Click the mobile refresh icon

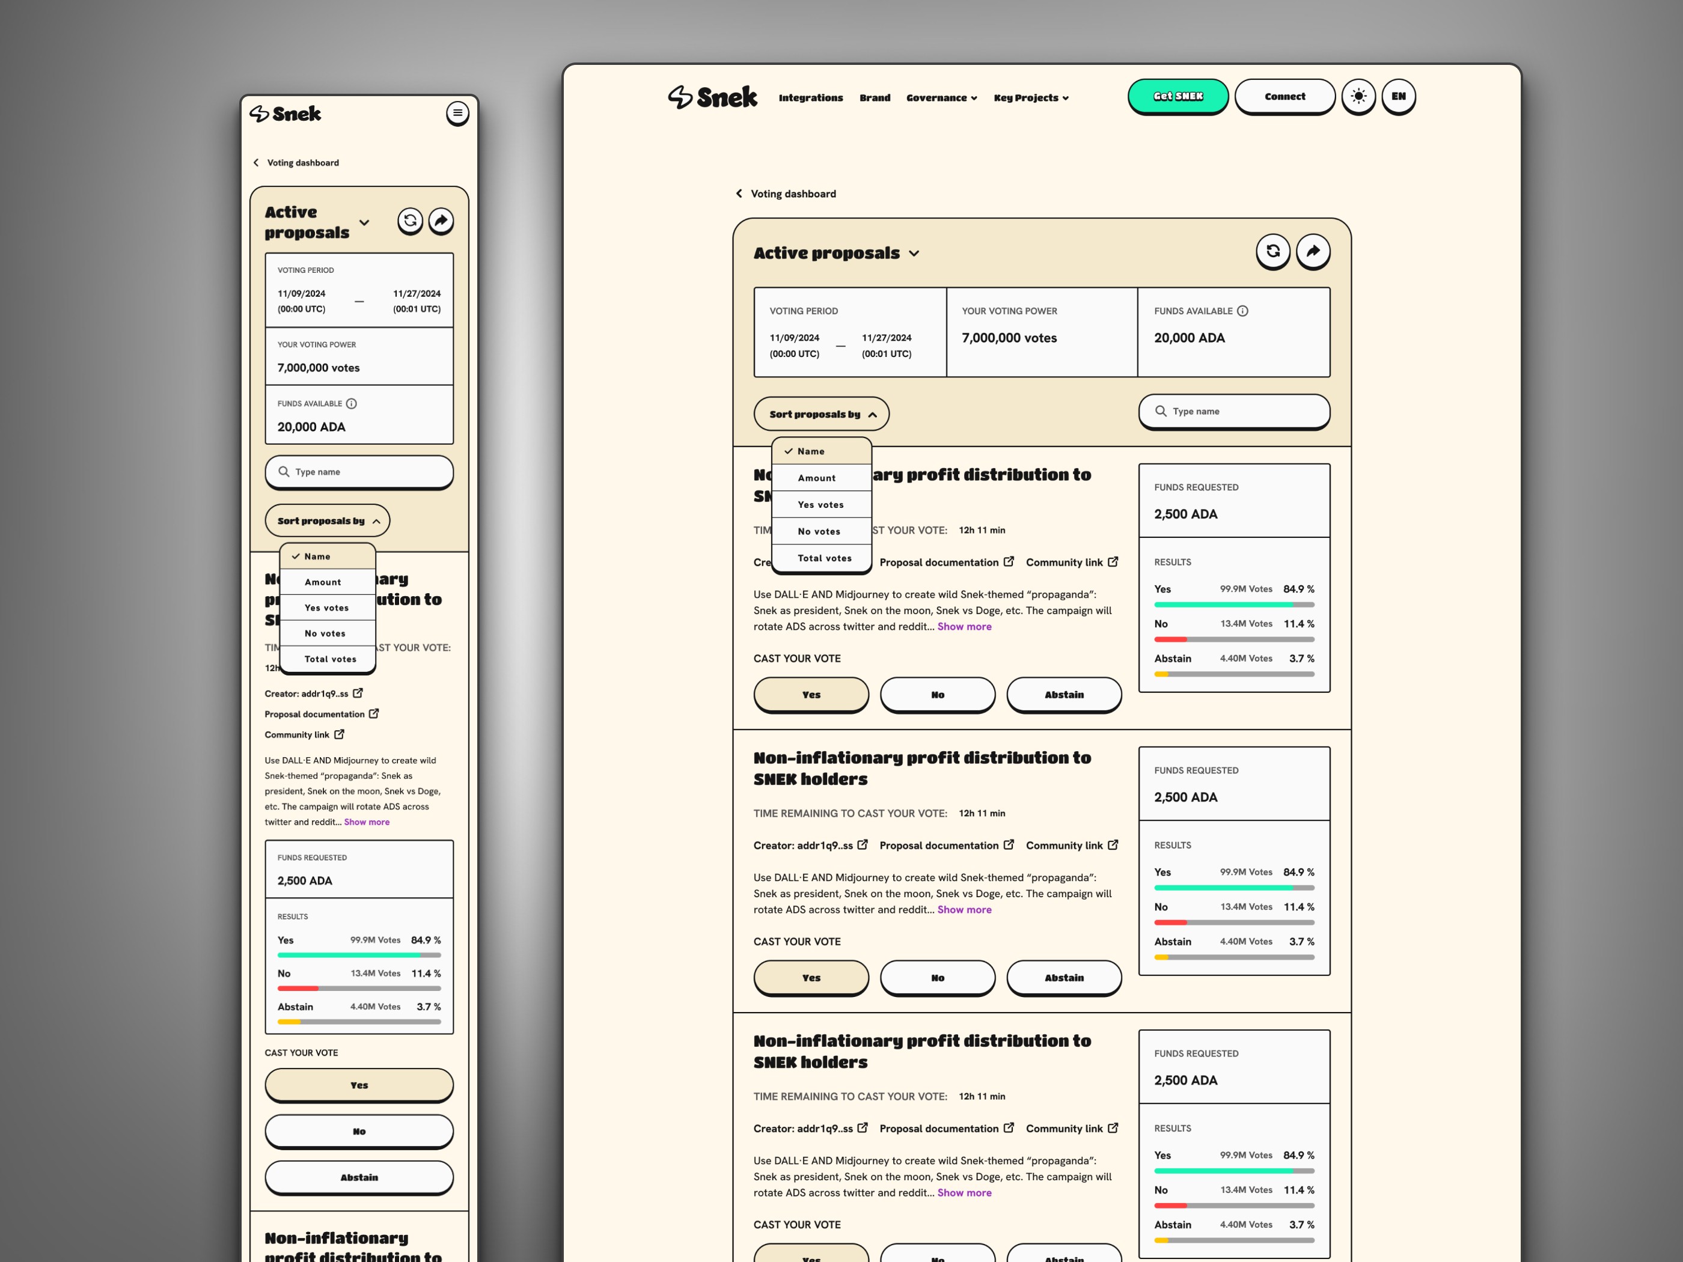(410, 221)
